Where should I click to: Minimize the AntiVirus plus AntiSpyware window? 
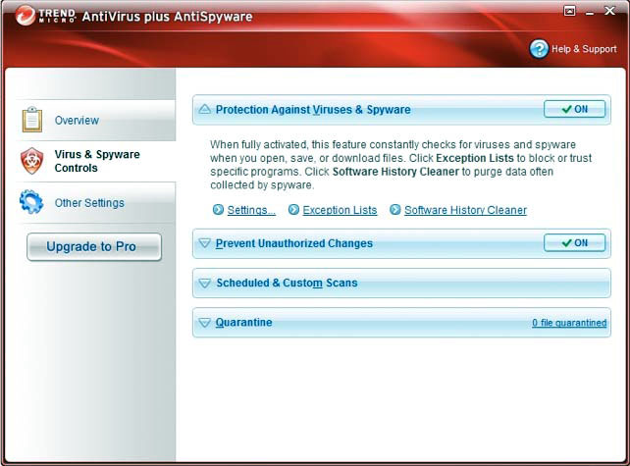590,12
